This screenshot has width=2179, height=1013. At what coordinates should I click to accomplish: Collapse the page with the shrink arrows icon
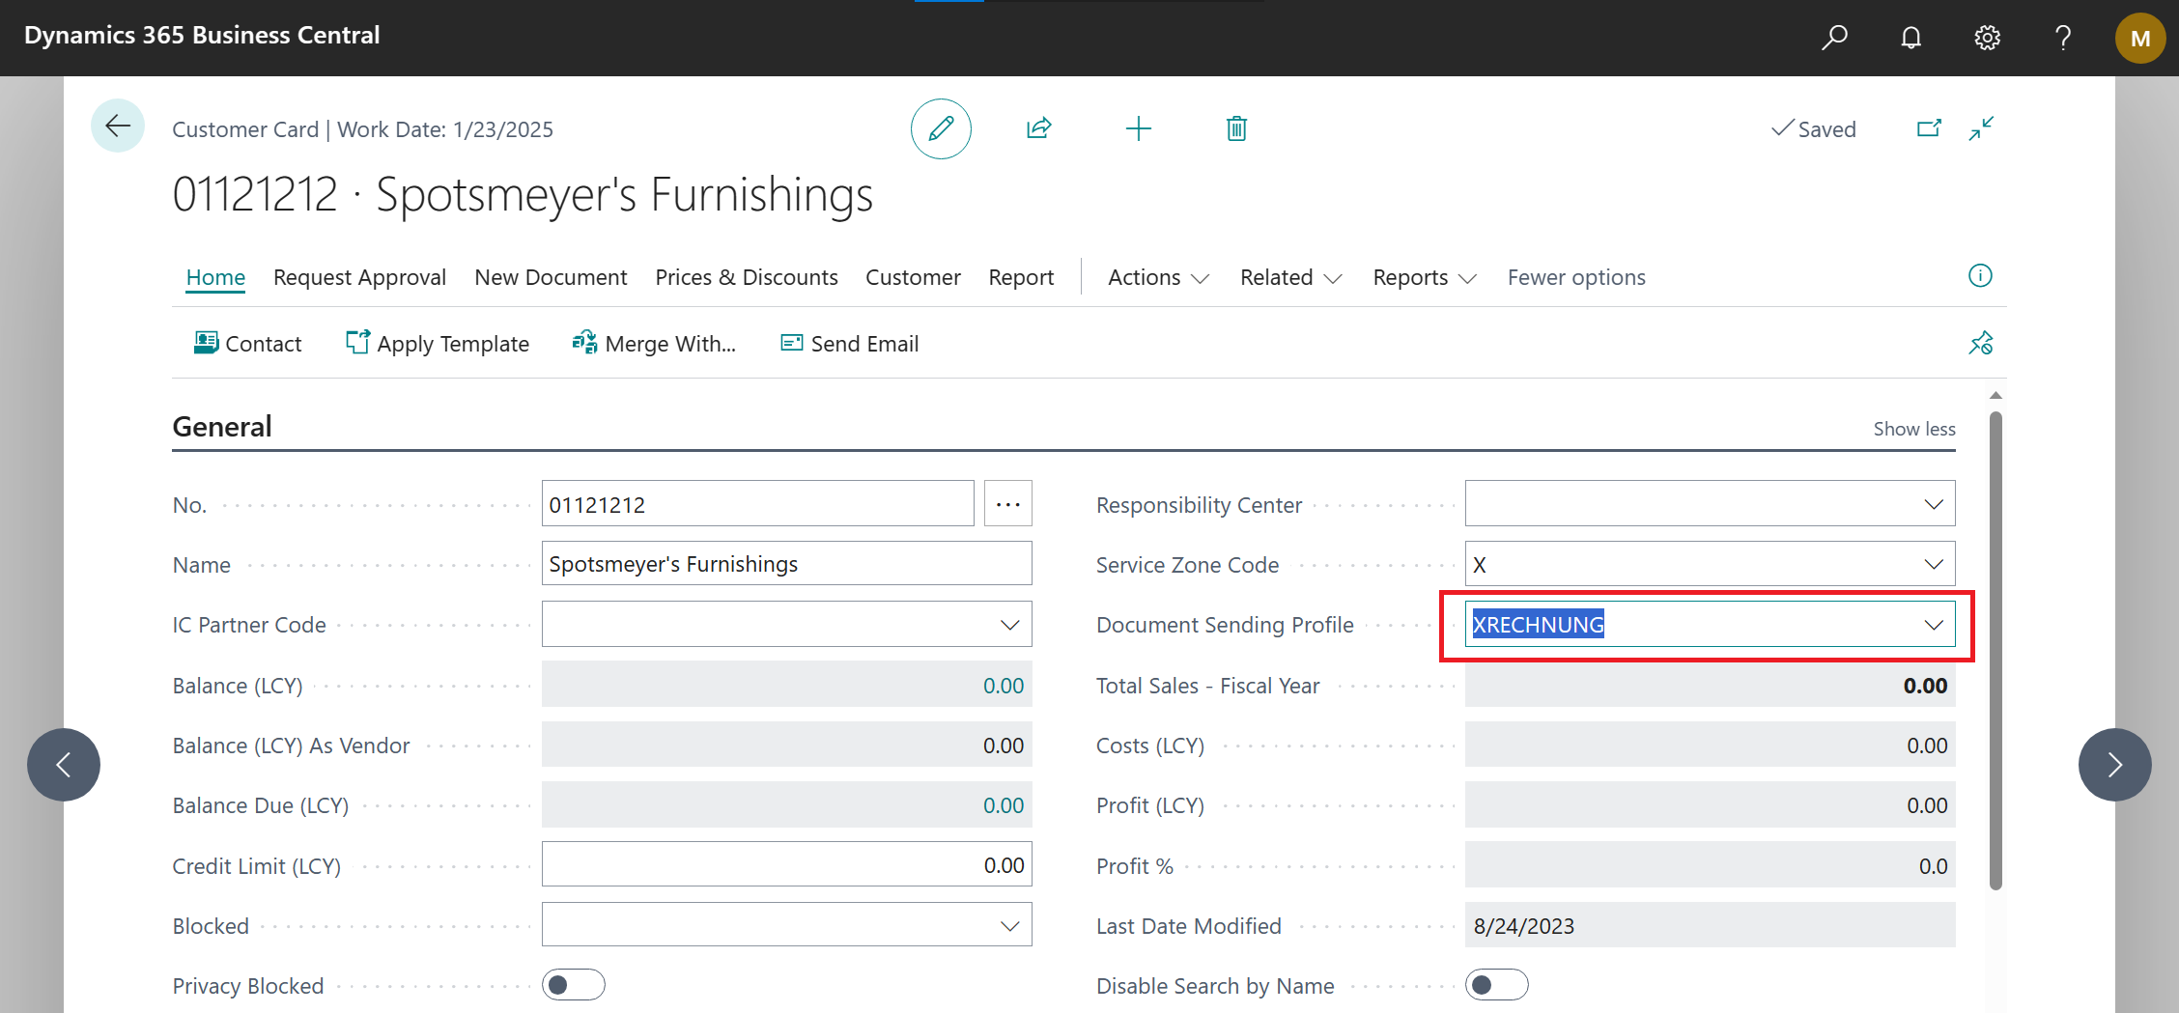point(1981,128)
